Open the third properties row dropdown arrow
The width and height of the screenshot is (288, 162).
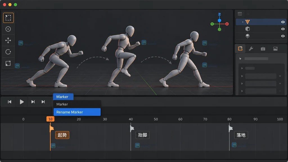[280, 84]
